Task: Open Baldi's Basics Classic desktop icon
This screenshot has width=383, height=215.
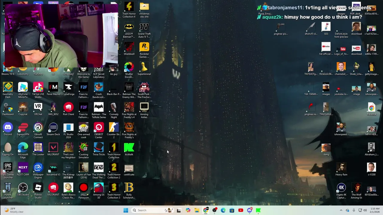Action: pyautogui.click(x=69, y=191)
